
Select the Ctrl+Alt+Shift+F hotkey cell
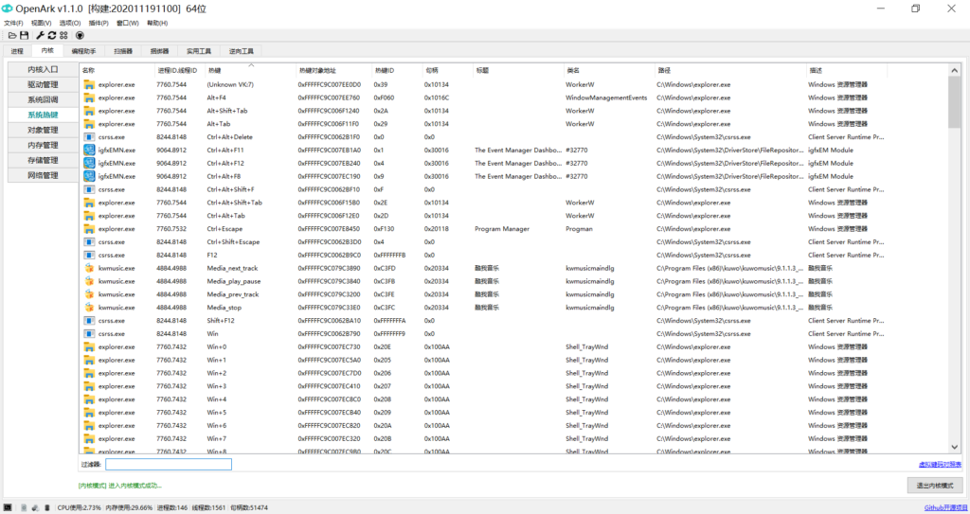230,189
